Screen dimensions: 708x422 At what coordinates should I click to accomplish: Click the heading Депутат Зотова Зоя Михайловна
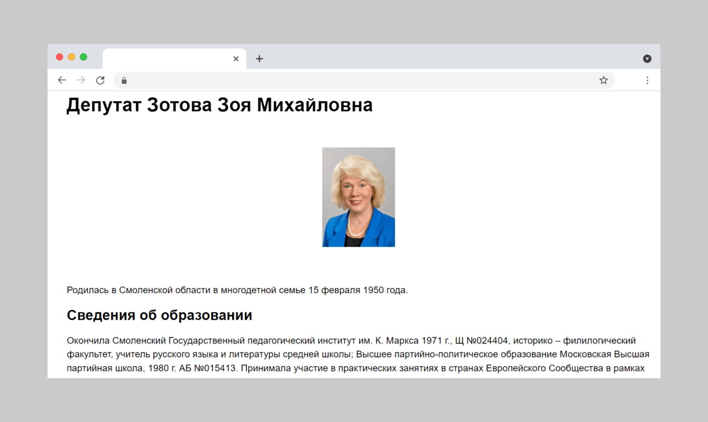219,105
